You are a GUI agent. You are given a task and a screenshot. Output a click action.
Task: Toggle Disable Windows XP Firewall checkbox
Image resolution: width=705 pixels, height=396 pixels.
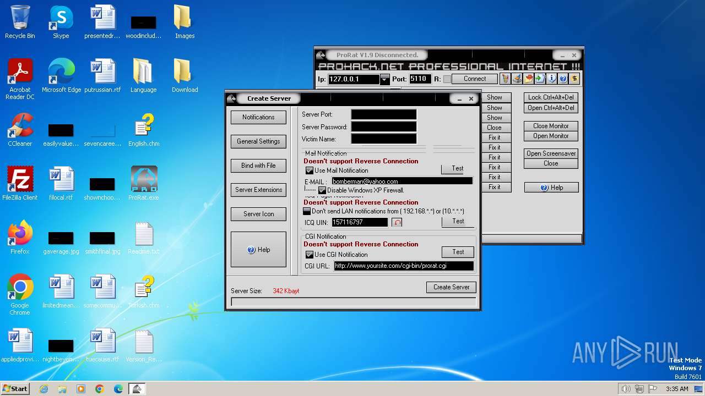coord(322,190)
